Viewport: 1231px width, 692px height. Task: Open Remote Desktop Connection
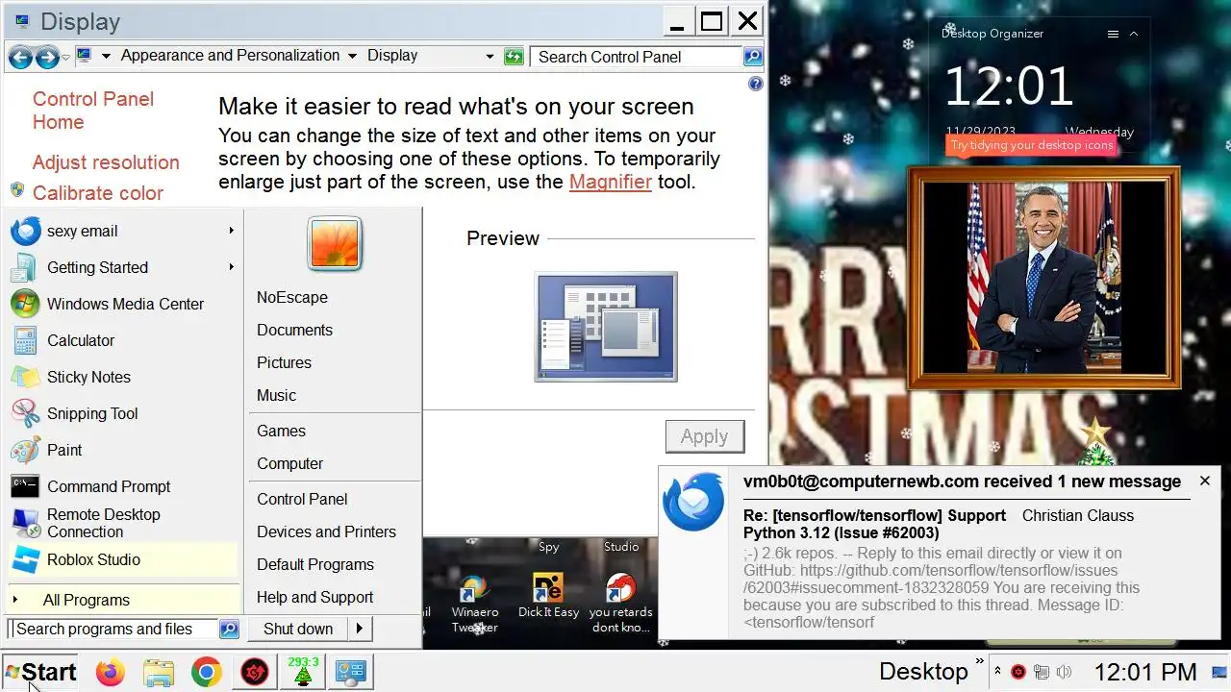coord(122,523)
